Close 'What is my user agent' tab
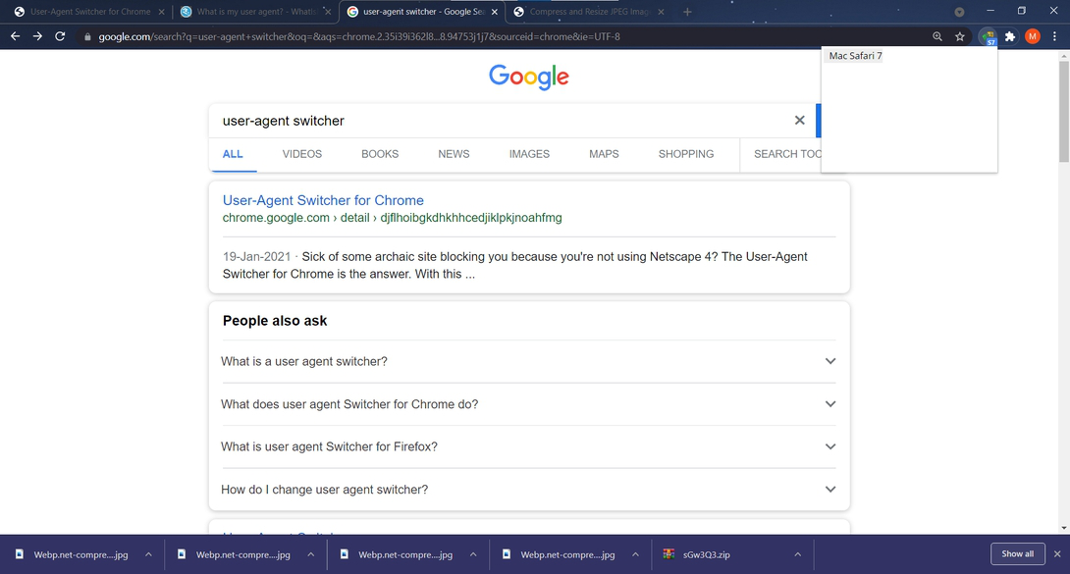 pyautogui.click(x=328, y=12)
